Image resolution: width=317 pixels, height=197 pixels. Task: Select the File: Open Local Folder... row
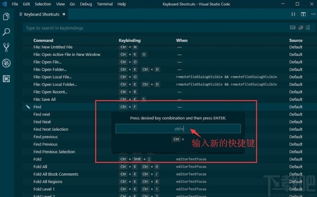click(170, 84)
